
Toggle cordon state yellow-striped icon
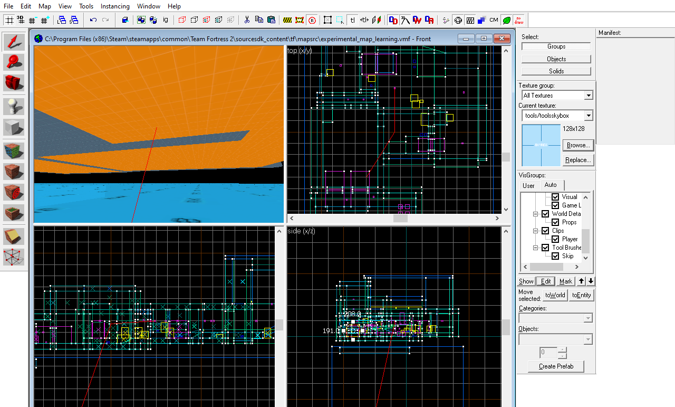[x=287, y=20]
